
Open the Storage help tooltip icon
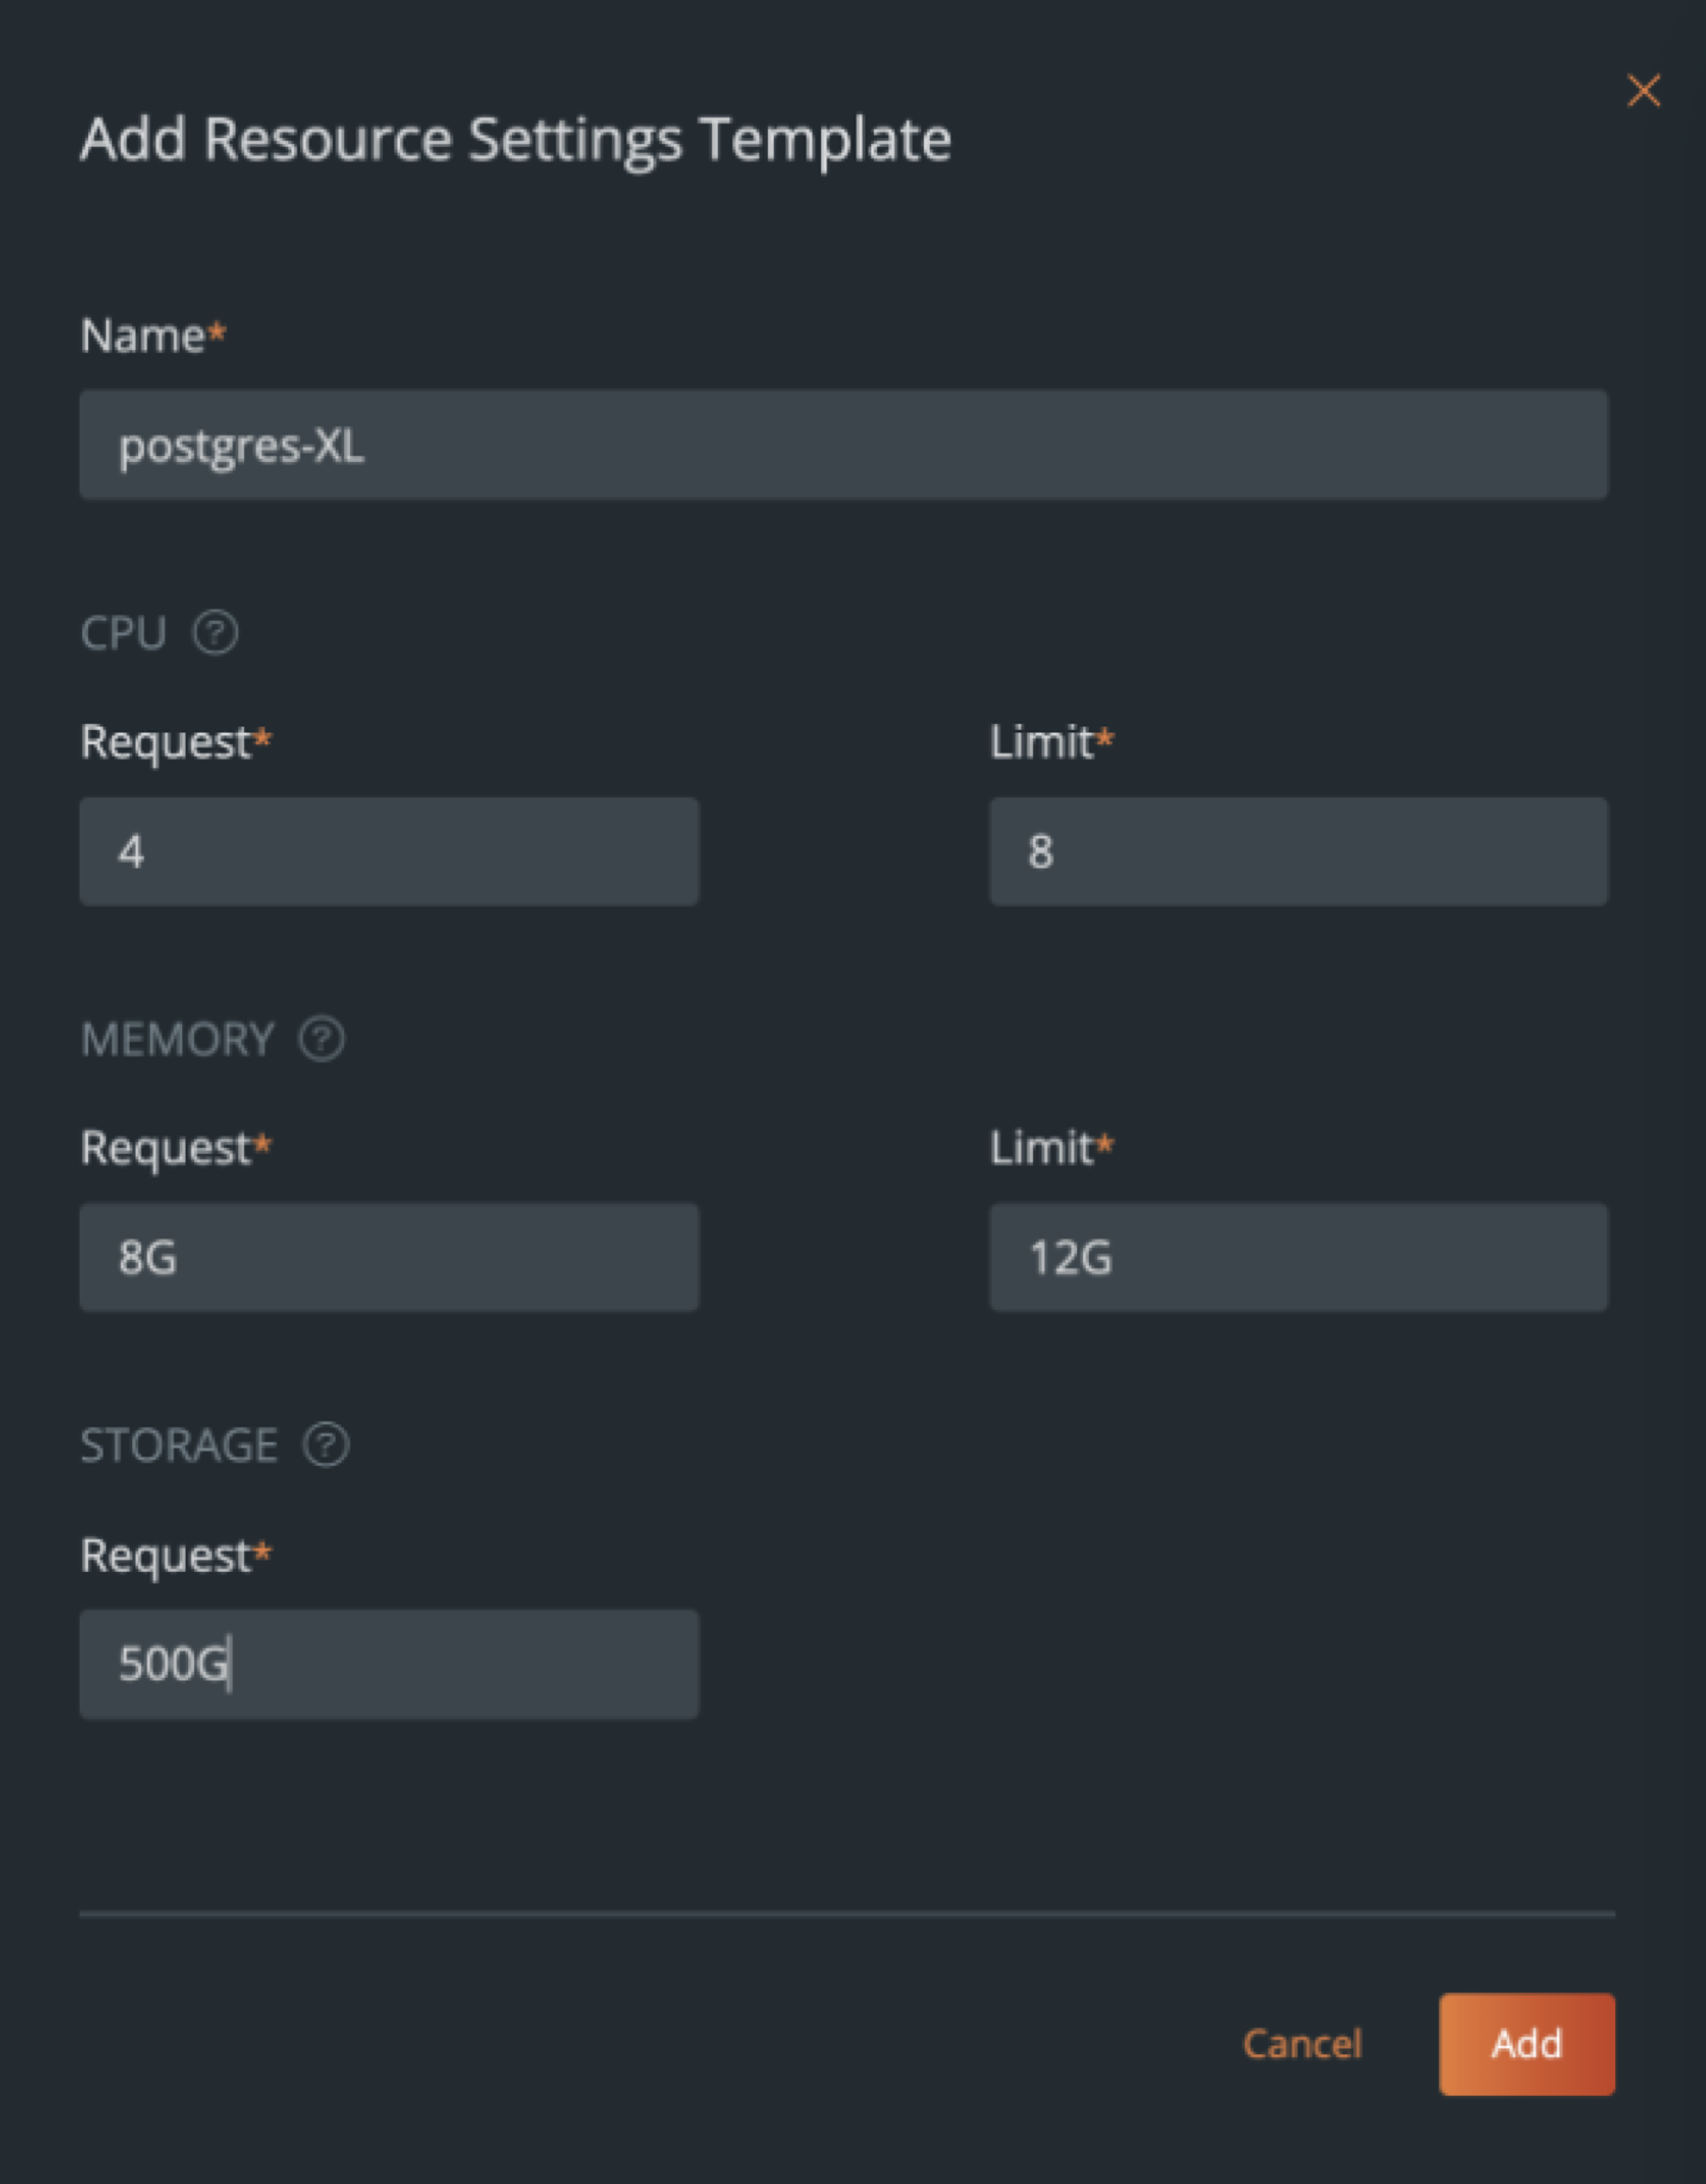pos(325,1445)
